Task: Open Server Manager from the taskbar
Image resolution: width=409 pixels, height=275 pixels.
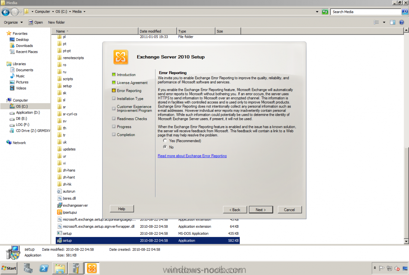Action: click(x=28, y=268)
